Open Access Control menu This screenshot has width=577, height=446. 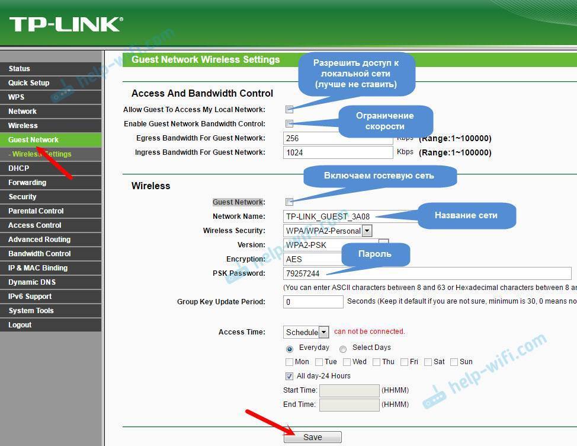click(x=50, y=225)
